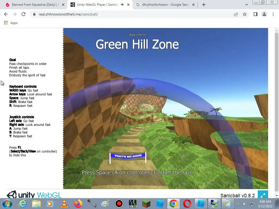Open a new browser tab
This screenshot has height=209, width=279.
point(204,5)
